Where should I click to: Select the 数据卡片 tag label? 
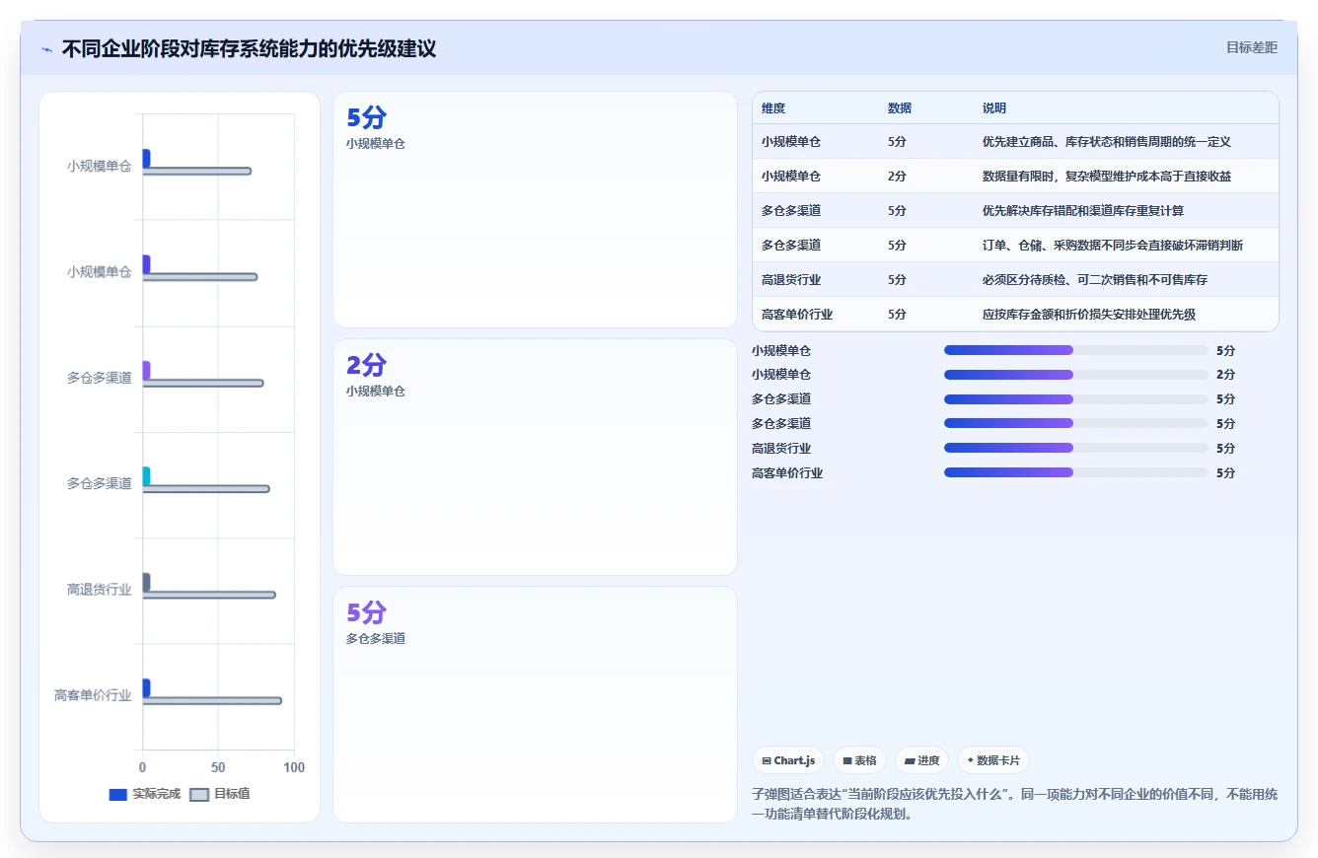pyautogui.click(x=998, y=760)
